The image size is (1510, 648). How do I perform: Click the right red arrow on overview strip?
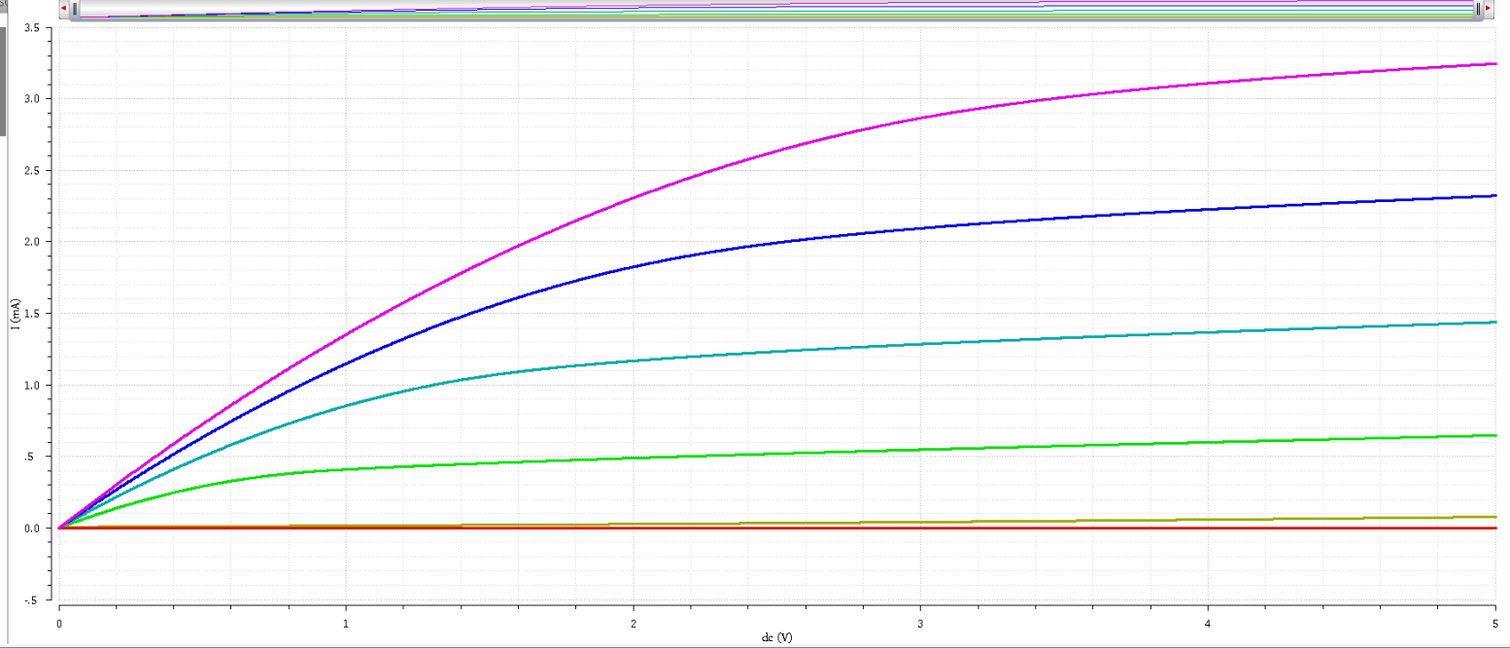(1488, 9)
